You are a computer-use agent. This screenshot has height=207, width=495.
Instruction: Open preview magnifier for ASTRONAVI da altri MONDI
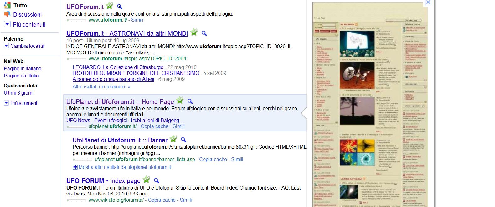tap(204, 33)
